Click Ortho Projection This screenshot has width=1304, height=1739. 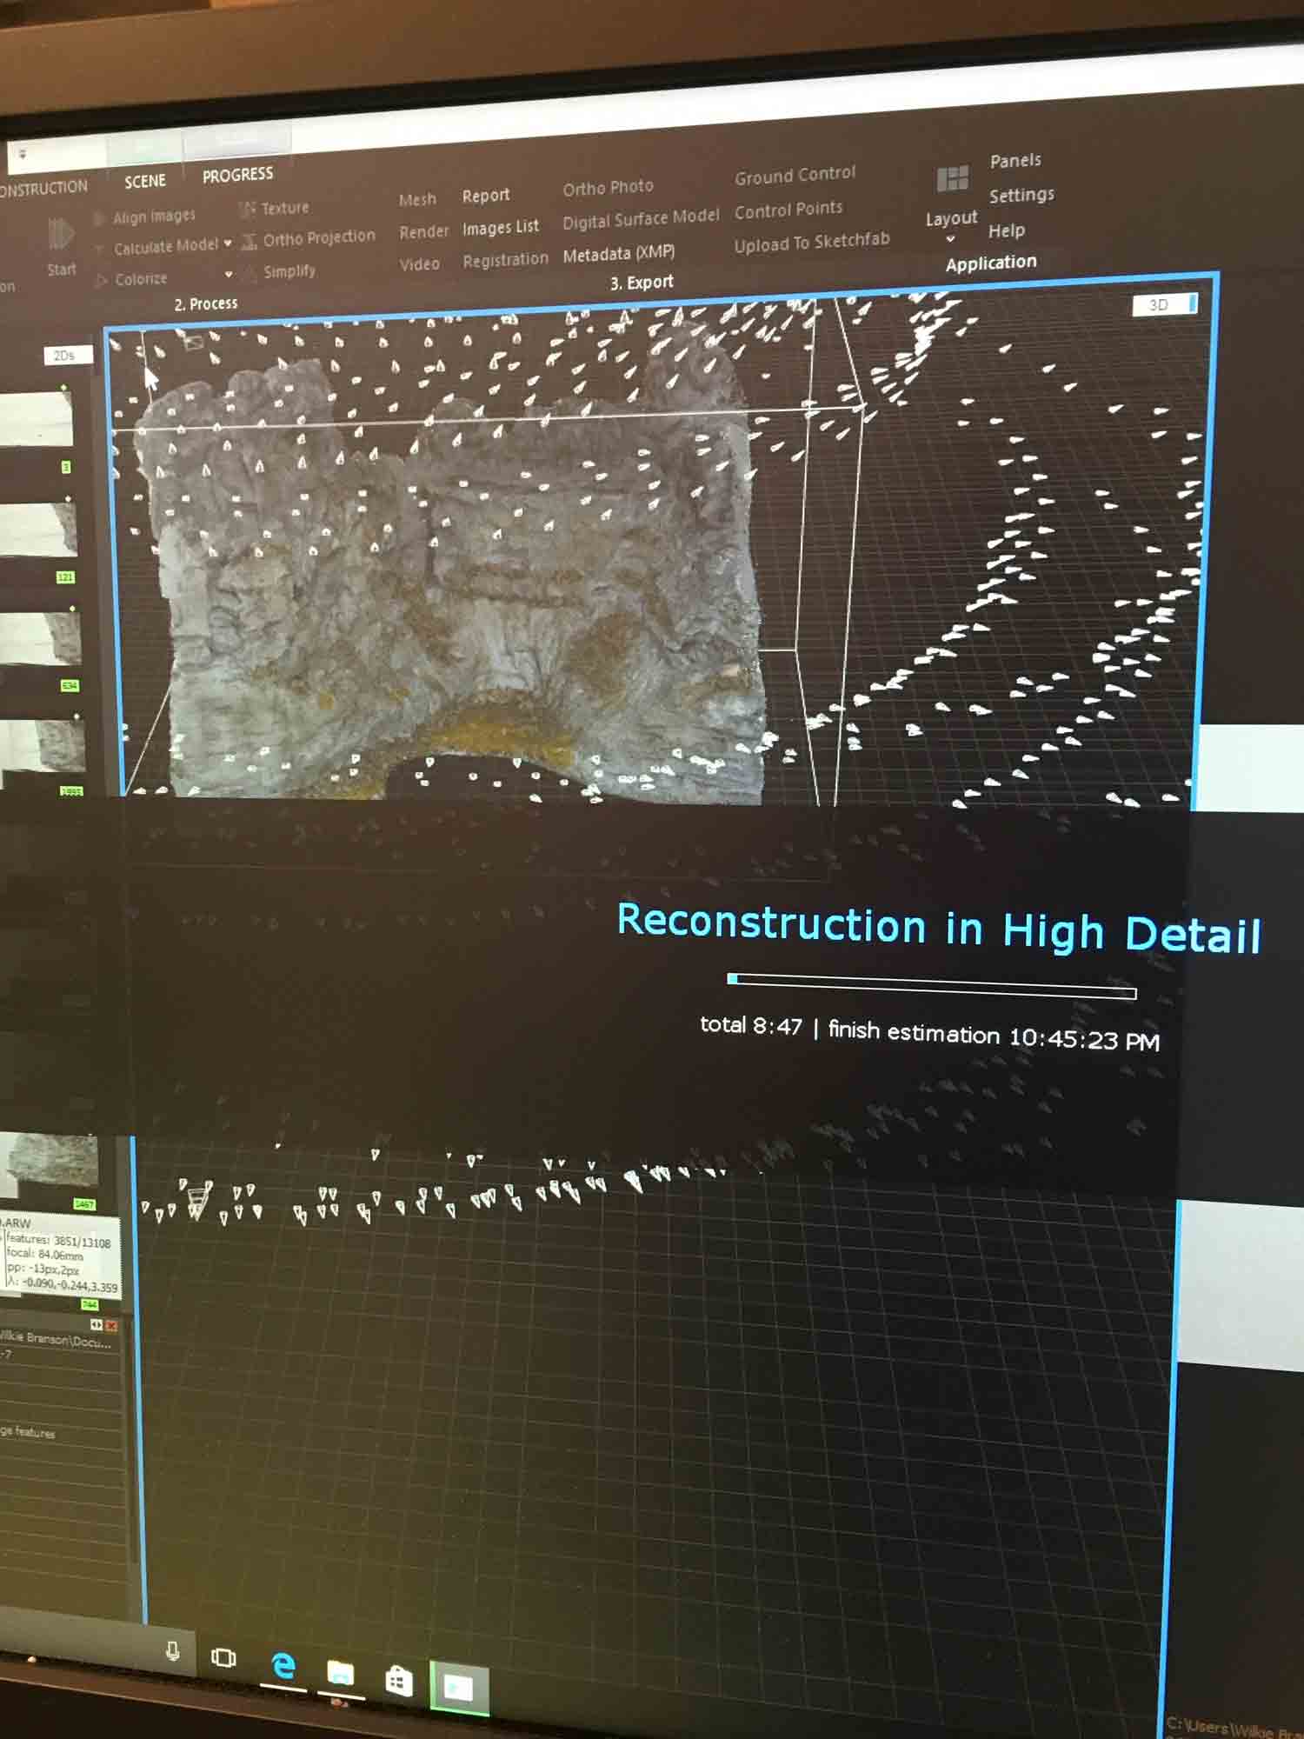click(x=319, y=237)
